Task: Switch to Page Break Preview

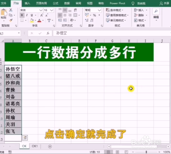Action: [x=126, y=152]
